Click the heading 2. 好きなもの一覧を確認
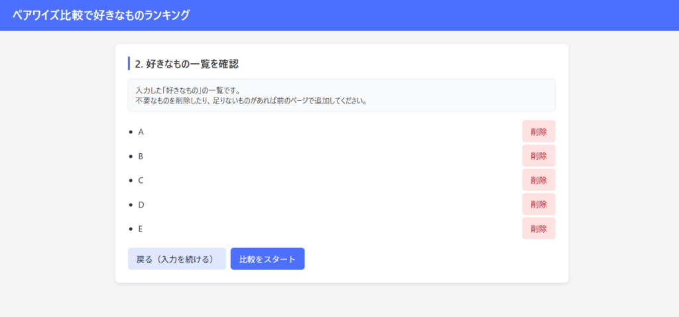 coord(186,64)
